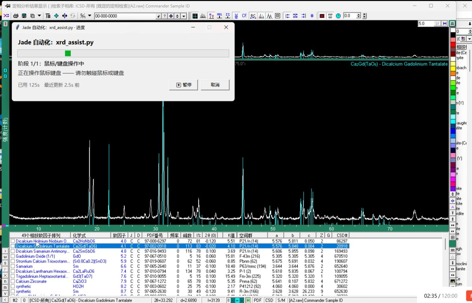Click the blue hash grid icon
This screenshot has height=303, width=472.
pyautogui.click(x=312, y=16)
